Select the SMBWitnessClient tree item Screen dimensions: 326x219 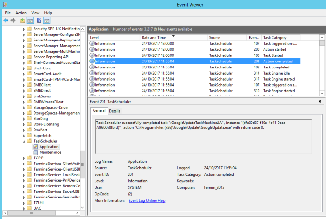click(x=48, y=102)
